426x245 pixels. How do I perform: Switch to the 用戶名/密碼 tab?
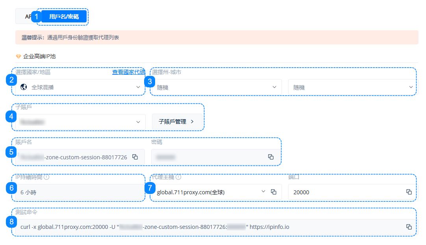click(64, 17)
